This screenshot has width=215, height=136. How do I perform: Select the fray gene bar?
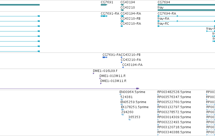(x=186, y=10)
